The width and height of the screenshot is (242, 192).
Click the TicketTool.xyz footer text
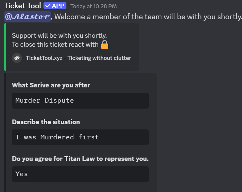pyautogui.click(x=44, y=58)
